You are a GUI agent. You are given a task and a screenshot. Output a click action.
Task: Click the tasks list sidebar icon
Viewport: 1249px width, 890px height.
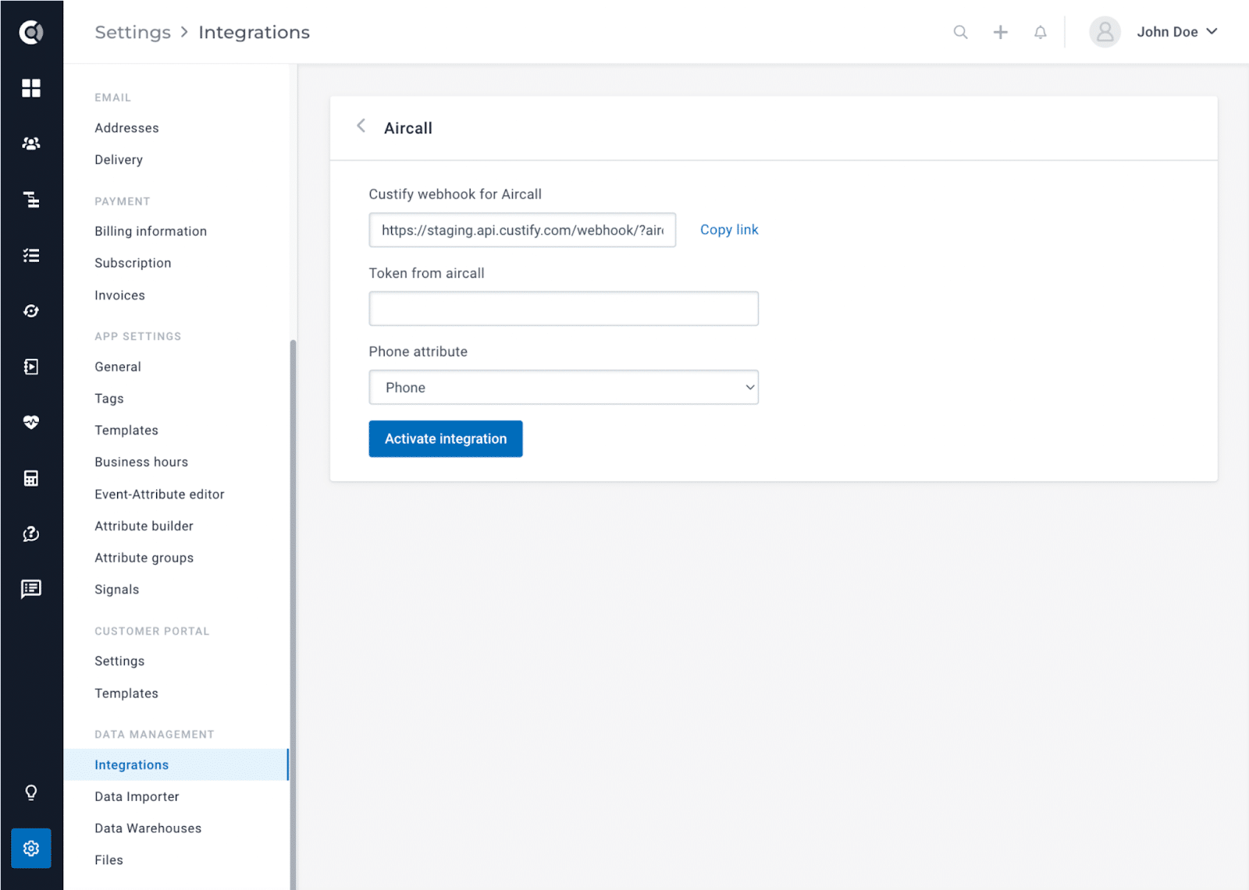click(x=31, y=254)
